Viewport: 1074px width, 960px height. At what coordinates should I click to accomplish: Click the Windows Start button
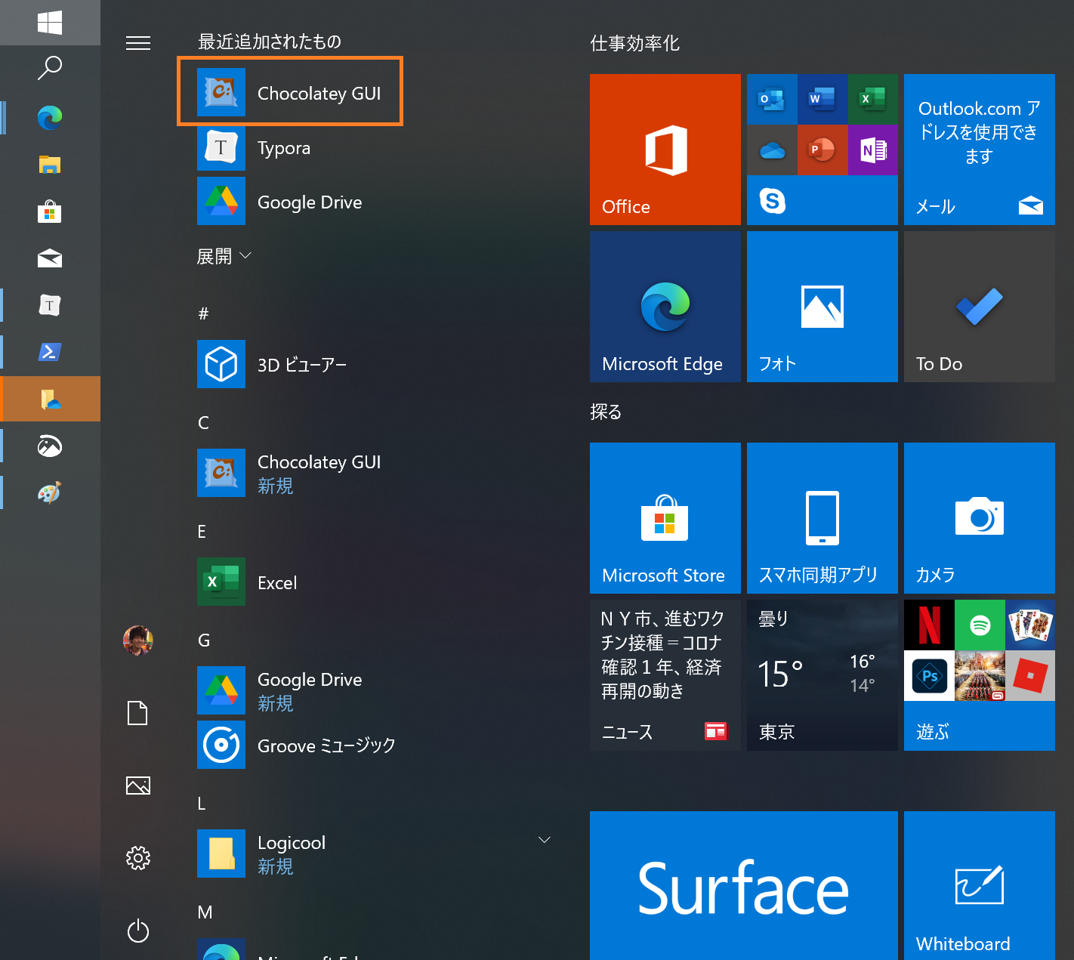50,23
